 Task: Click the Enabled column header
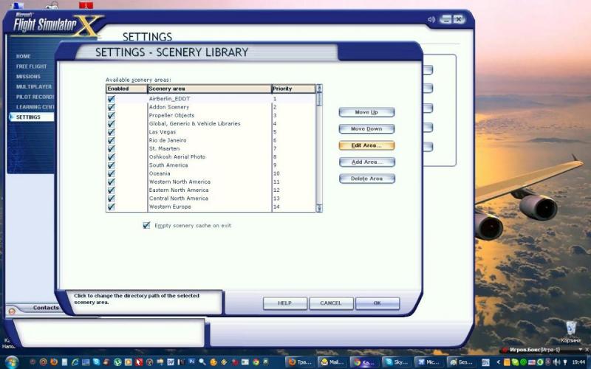[x=126, y=89]
